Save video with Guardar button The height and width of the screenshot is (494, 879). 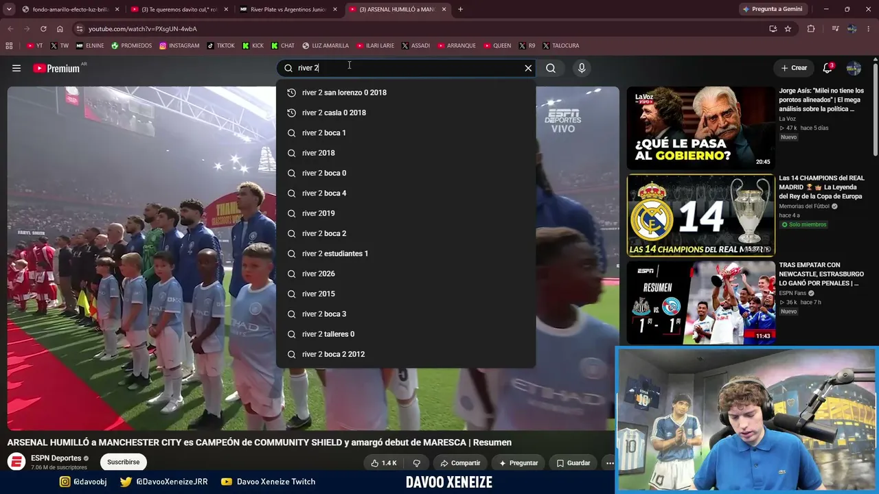click(573, 463)
